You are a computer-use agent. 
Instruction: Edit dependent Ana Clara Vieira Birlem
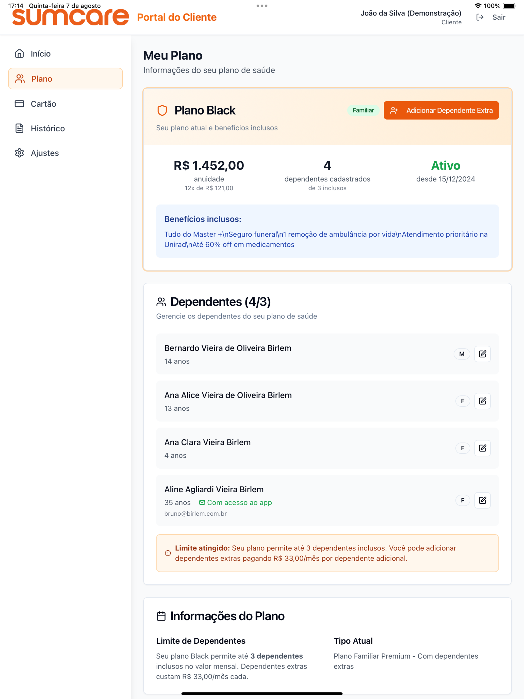pyautogui.click(x=482, y=448)
